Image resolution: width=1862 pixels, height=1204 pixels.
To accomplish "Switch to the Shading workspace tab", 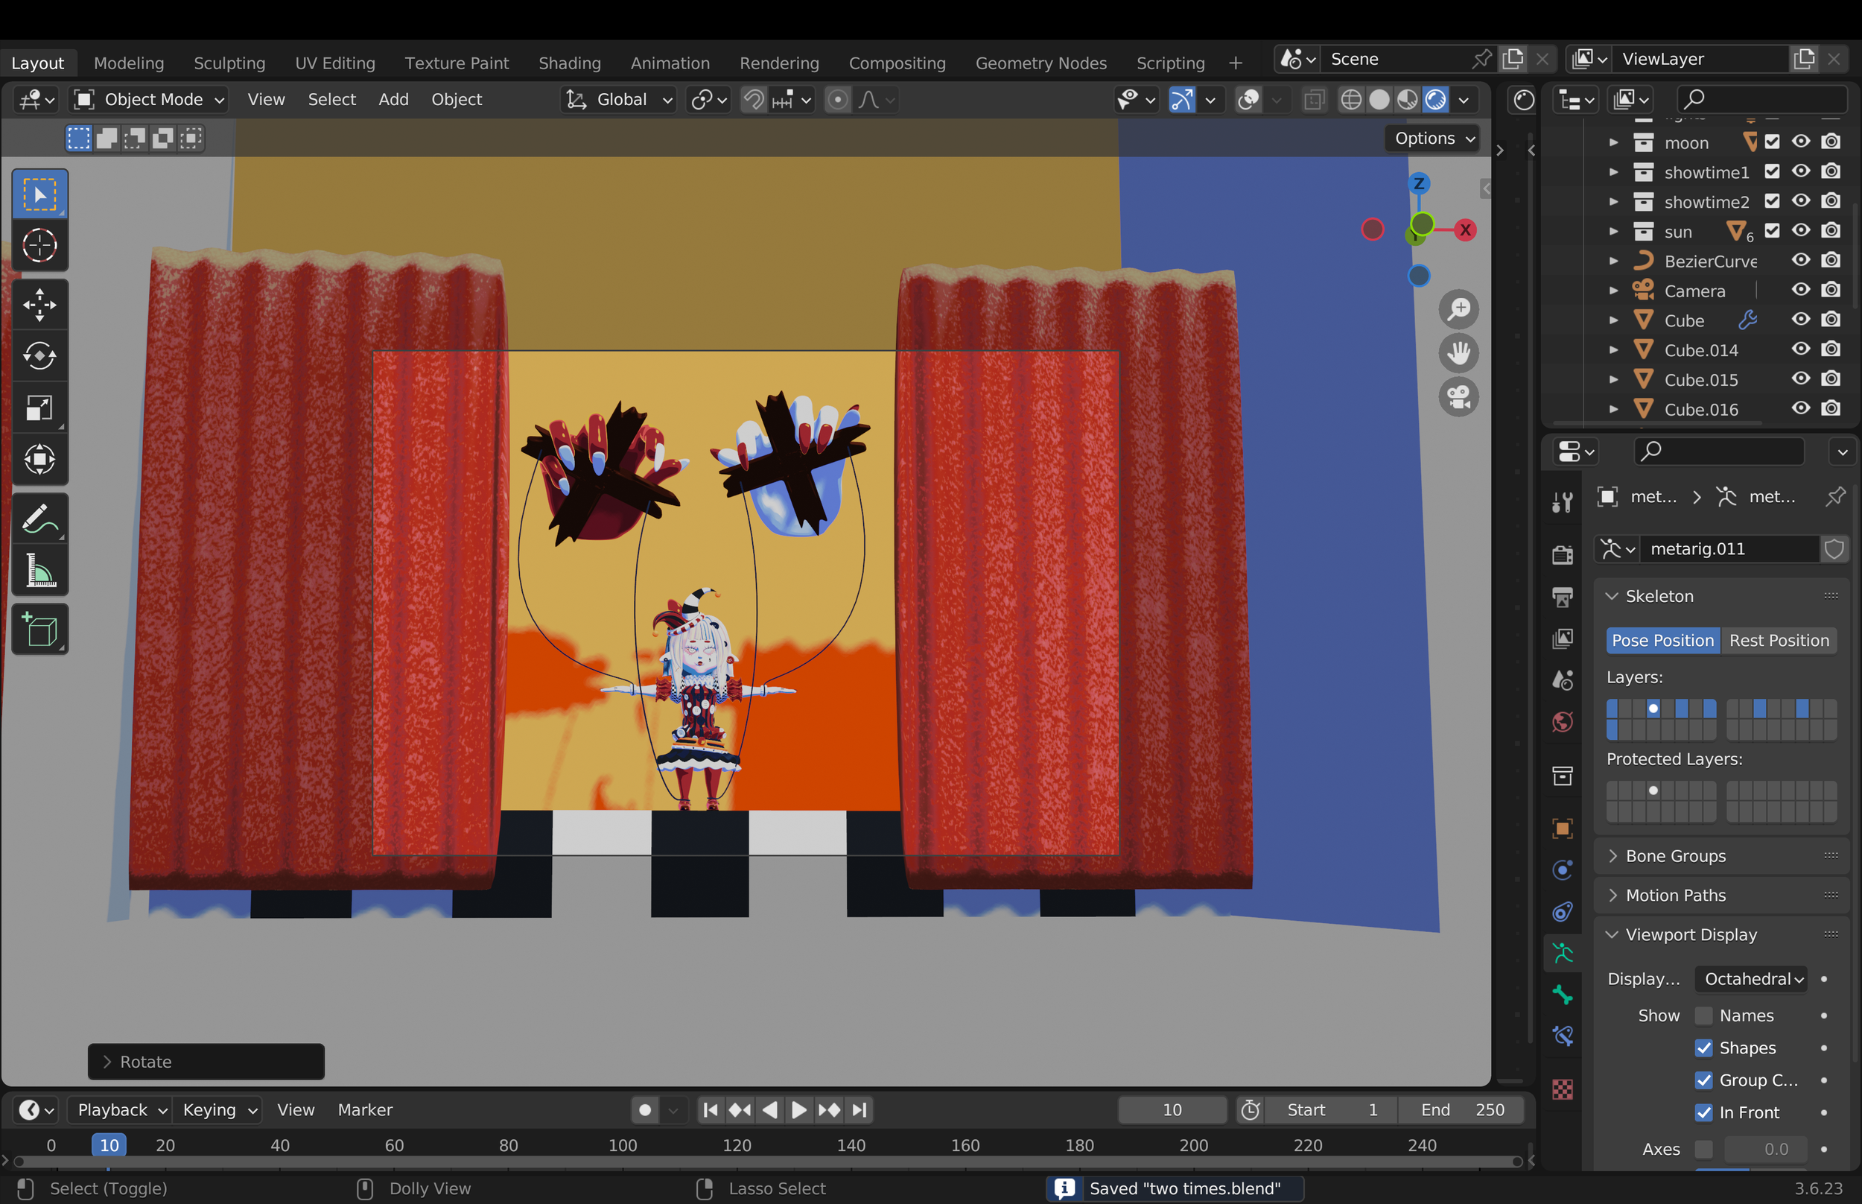I will pos(569,63).
